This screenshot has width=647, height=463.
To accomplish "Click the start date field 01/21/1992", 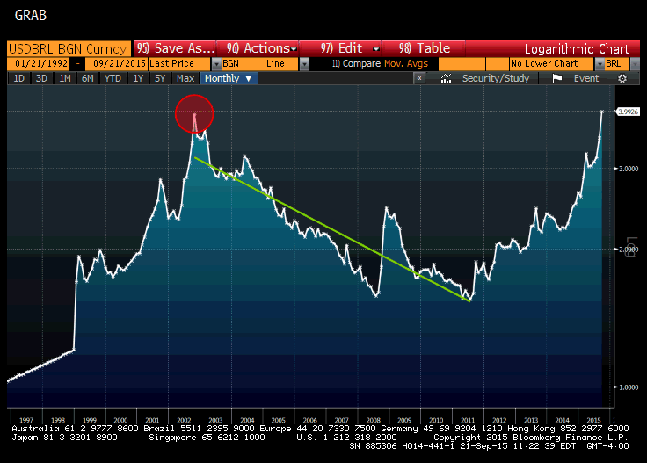I will coord(39,64).
